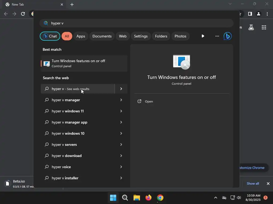
Task: Select hyper v servers suggestion text
Action: click(64, 144)
